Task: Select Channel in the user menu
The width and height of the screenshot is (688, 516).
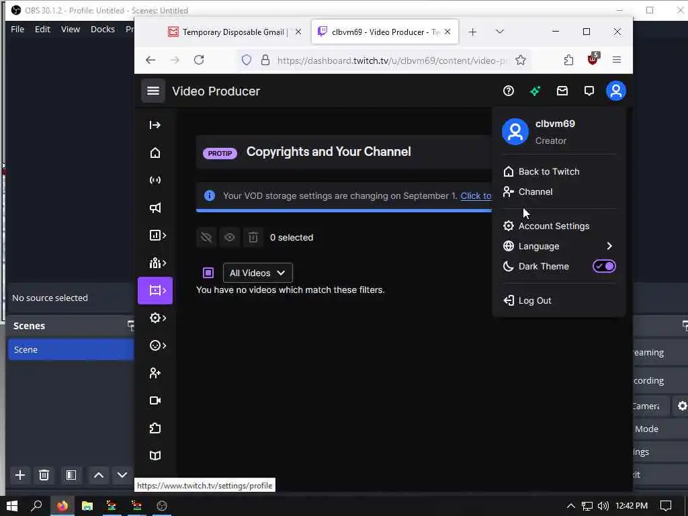Action: 559,191
